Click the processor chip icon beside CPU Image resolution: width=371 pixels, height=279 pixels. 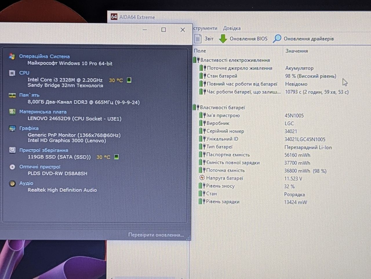(12, 73)
